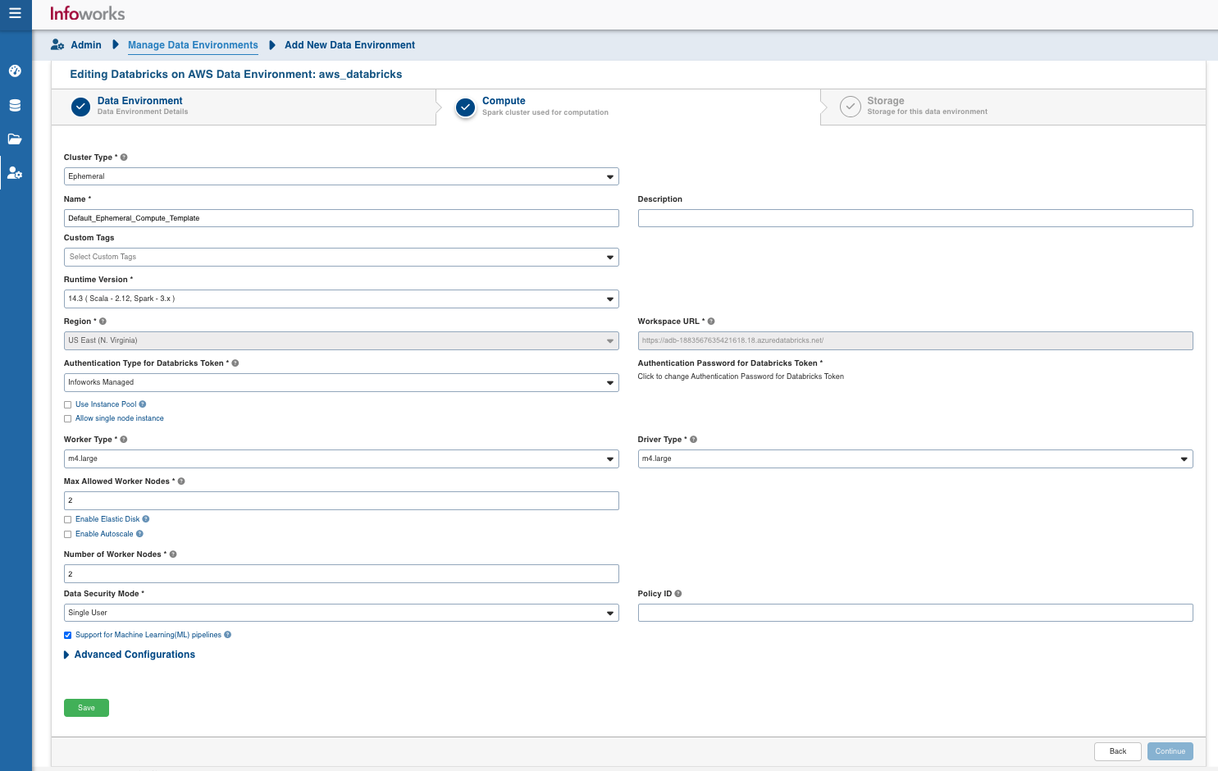
Task: Click the Compute step checkmark icon
Action: (x=465, y=107)
